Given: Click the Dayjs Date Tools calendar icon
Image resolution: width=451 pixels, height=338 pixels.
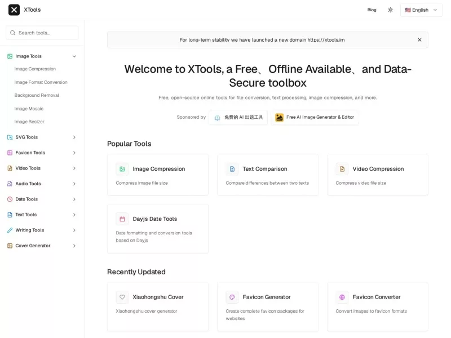Looking at the screenshot, I should tap(122, 219).
